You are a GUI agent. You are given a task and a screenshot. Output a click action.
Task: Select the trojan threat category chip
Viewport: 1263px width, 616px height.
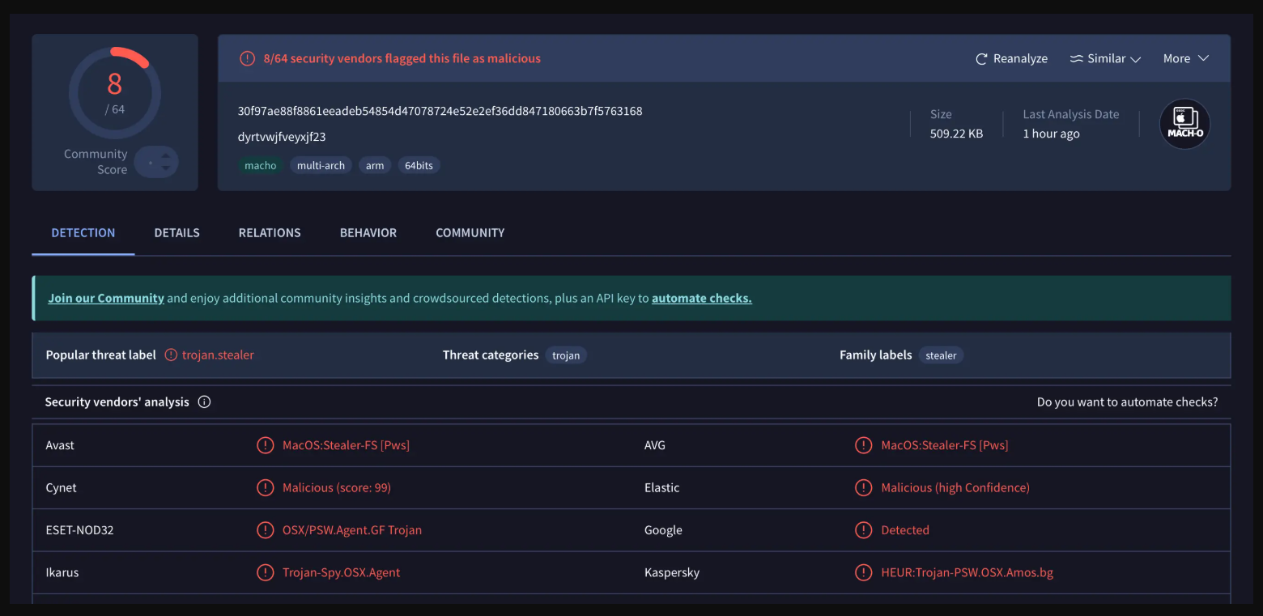(566, 355)
